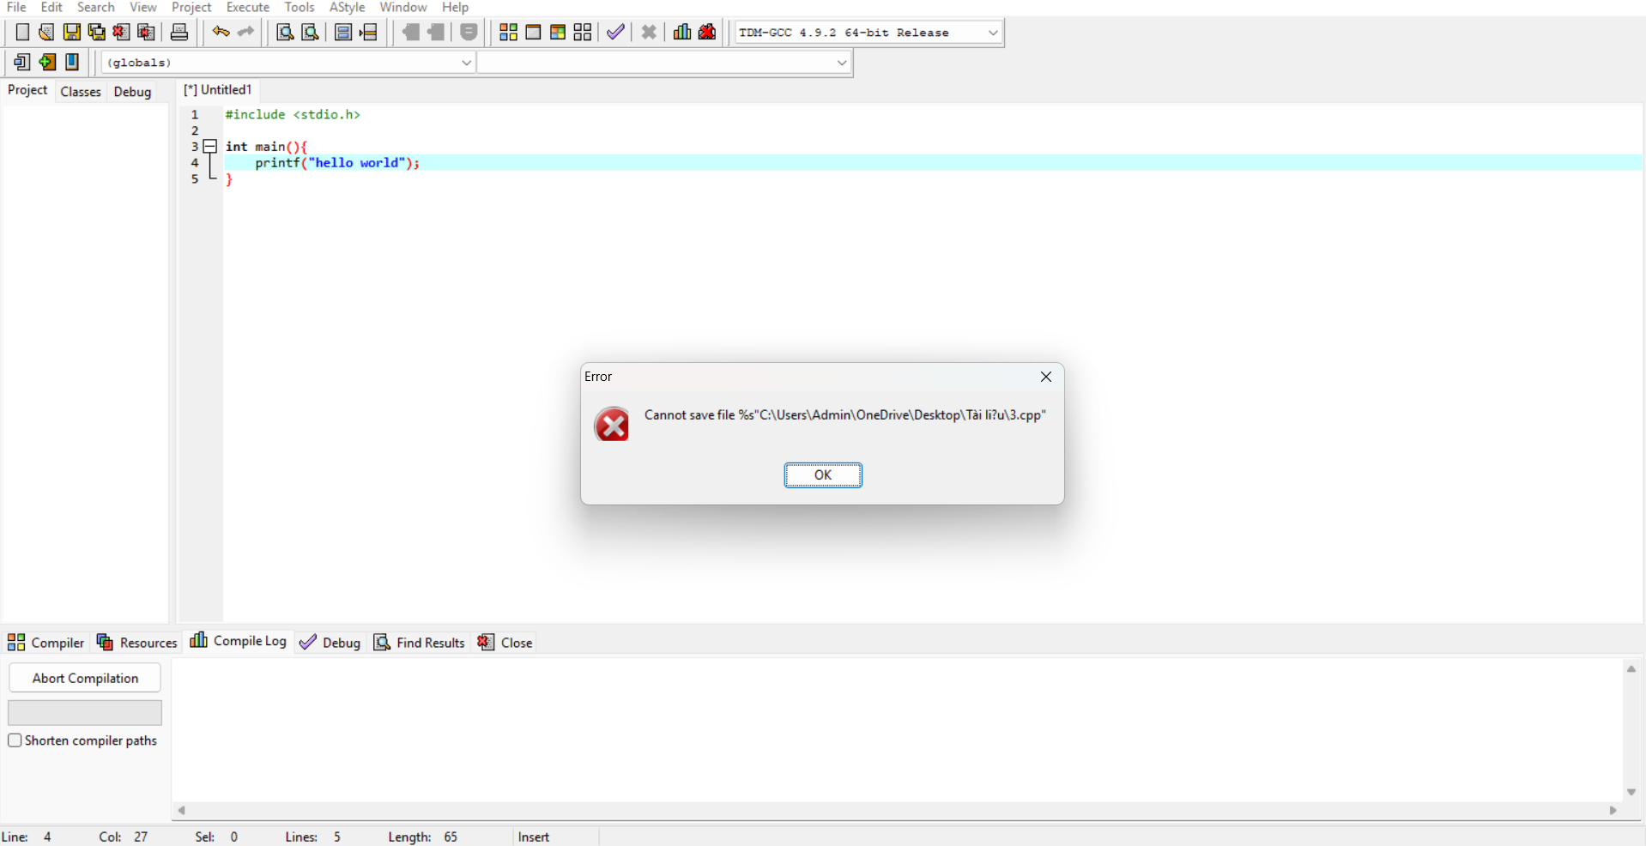Click the Undo arrow icon
Screen dimensions: 1646x846
click(x=221, y=33)
